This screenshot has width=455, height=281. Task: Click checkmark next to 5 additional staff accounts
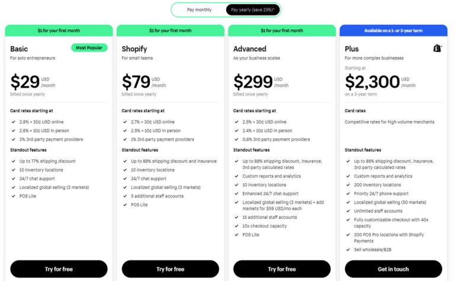pos(125,196)
